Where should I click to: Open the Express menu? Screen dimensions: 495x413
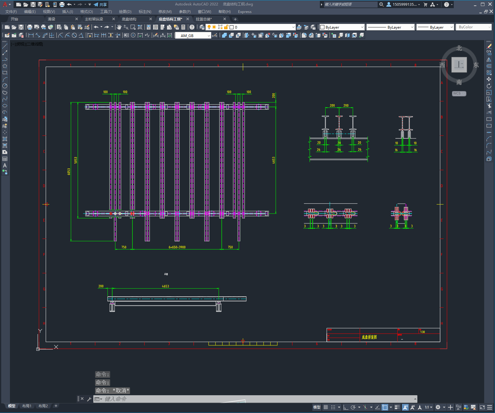tap(245, 12)
